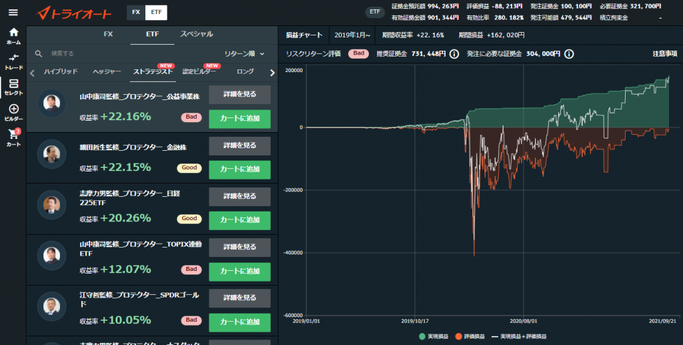Image resolution: width=683 pixels, height=345 pixels.
Task: Click the search magnifier icon
Action: [x=38, y=53]
